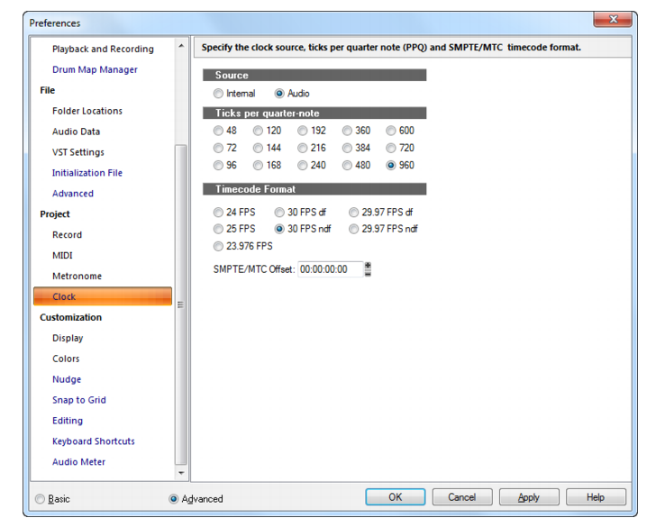This screenshot has width=647, height=527.
Task: Click scroll-up arrow in category list
Action: pyautogui.click(x=181, y=46)
